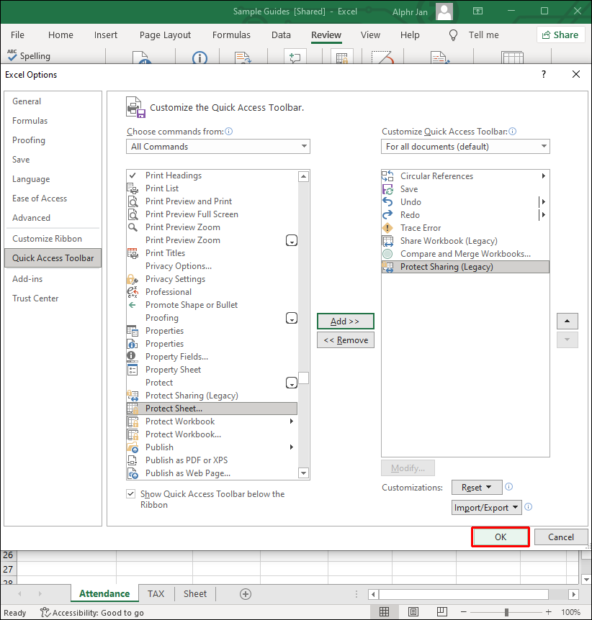The image size is (592, 620).
Task: Select the Print Preview and Print icon
Action: 133,201
